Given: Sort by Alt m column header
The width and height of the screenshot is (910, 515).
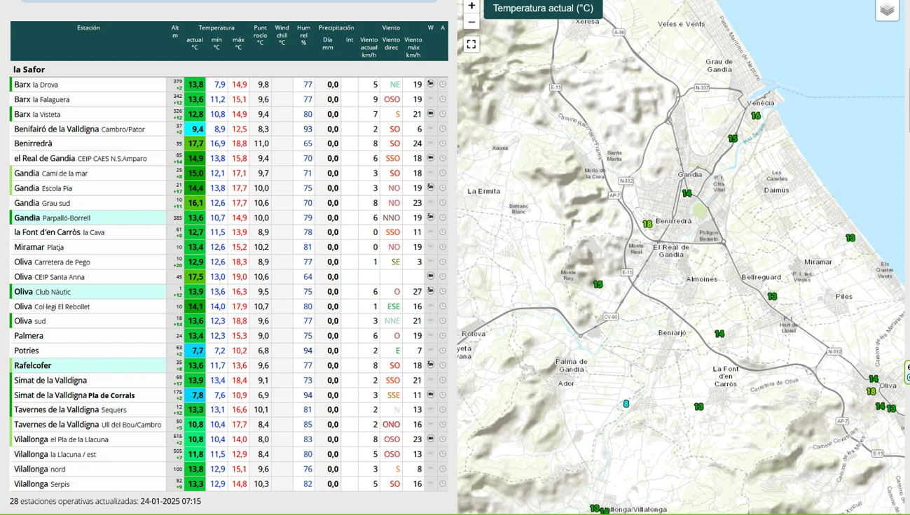Looking at the screenshot, I should click(x=175, y=31).
